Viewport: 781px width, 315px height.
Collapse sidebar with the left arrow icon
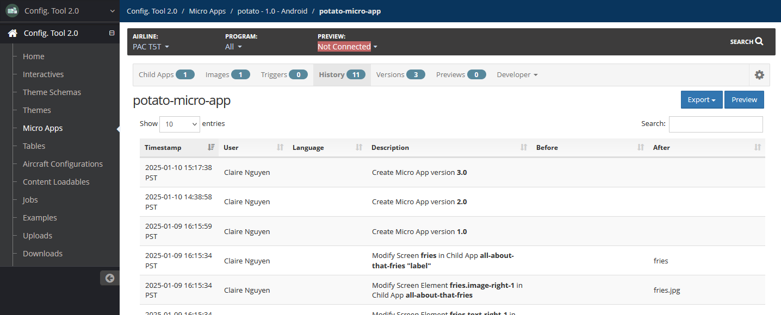click(x=110, y=278)
